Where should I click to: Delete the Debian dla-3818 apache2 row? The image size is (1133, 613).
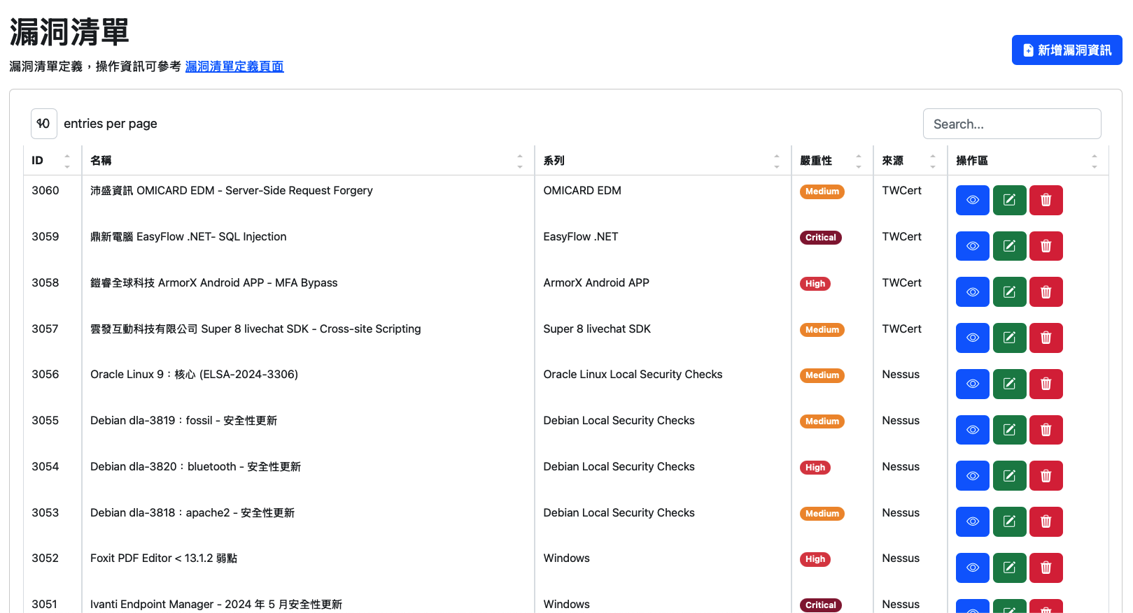(1046, 521)
